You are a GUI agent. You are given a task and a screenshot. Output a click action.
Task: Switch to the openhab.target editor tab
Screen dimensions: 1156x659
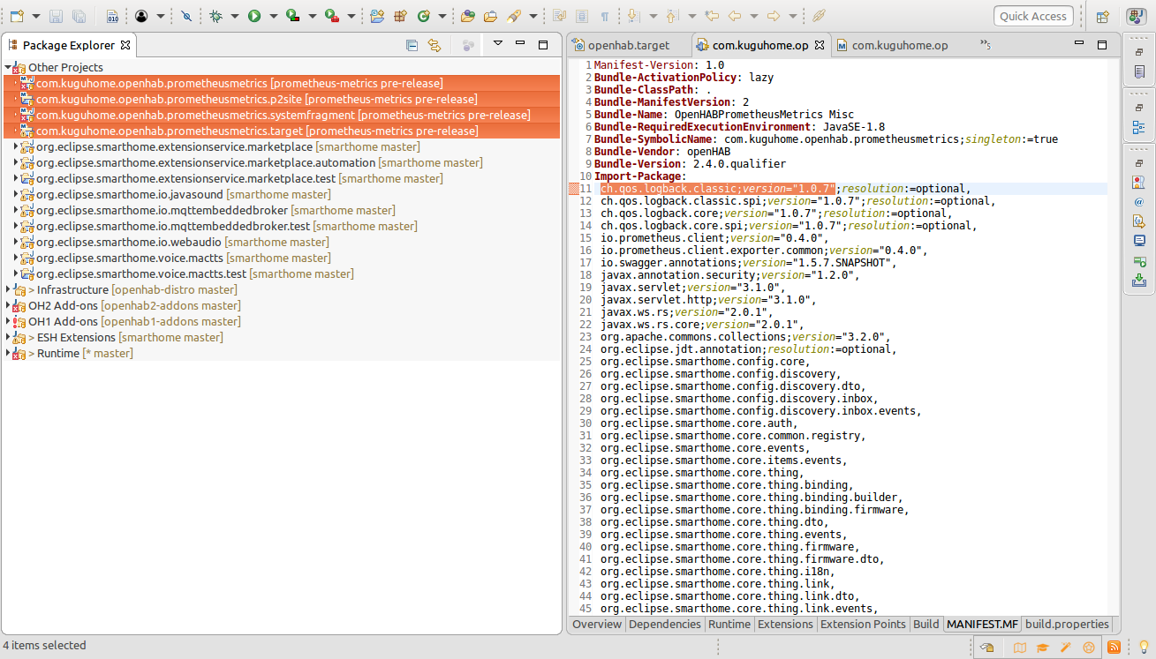pyautogui.click(x=629, y=45)
